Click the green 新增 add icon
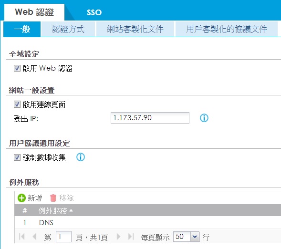 pos(21,198)
